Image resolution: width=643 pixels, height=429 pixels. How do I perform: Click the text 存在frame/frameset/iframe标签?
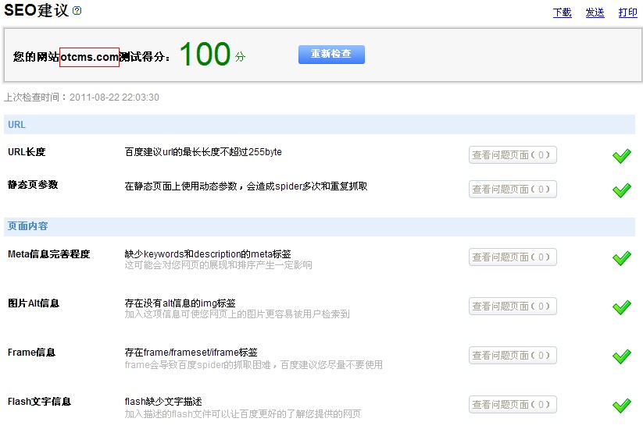click(x=191, y=353)
